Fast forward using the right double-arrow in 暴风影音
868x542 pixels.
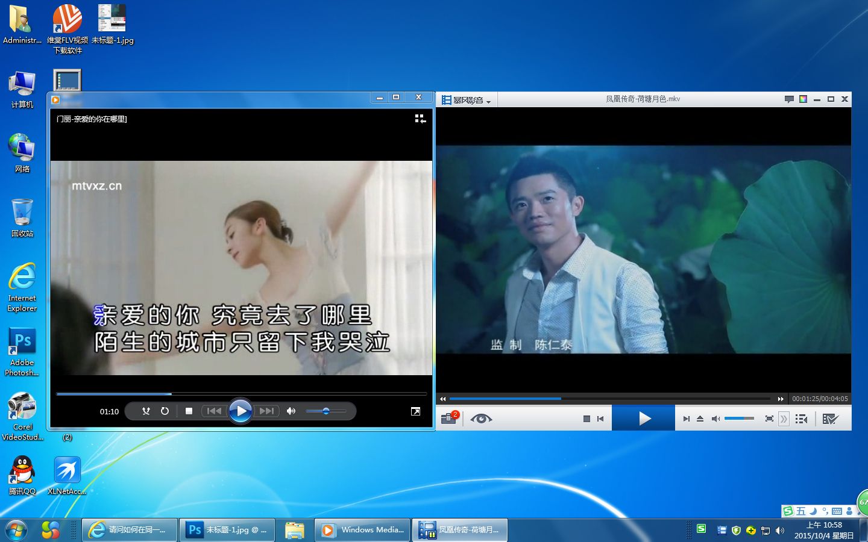pos(781,399)
